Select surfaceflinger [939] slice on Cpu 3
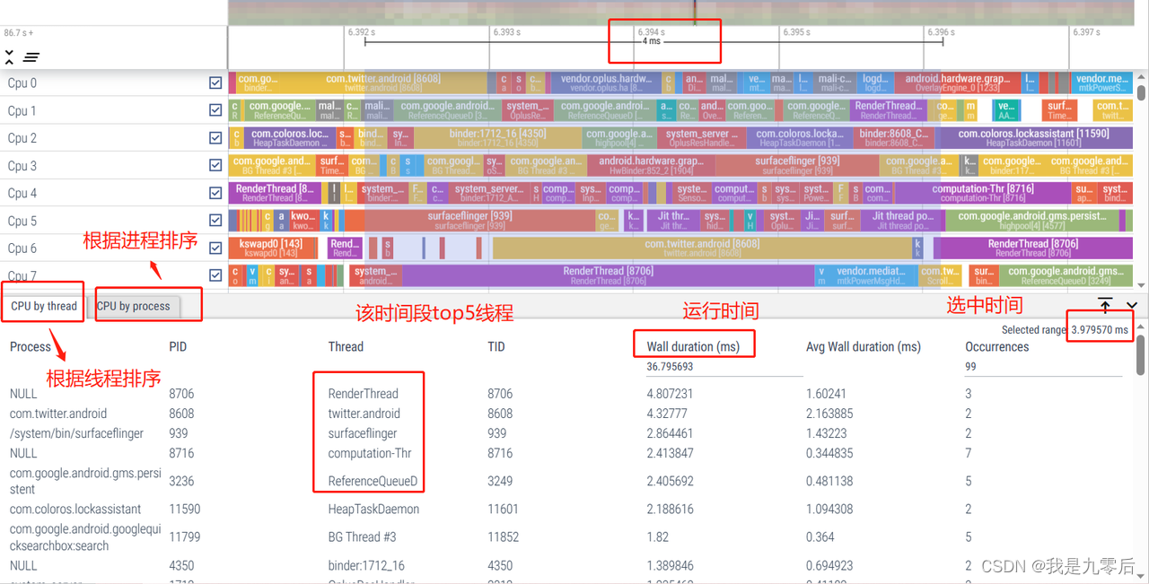The width and height of the screenshot is (1149, 584). coord(798,165)
